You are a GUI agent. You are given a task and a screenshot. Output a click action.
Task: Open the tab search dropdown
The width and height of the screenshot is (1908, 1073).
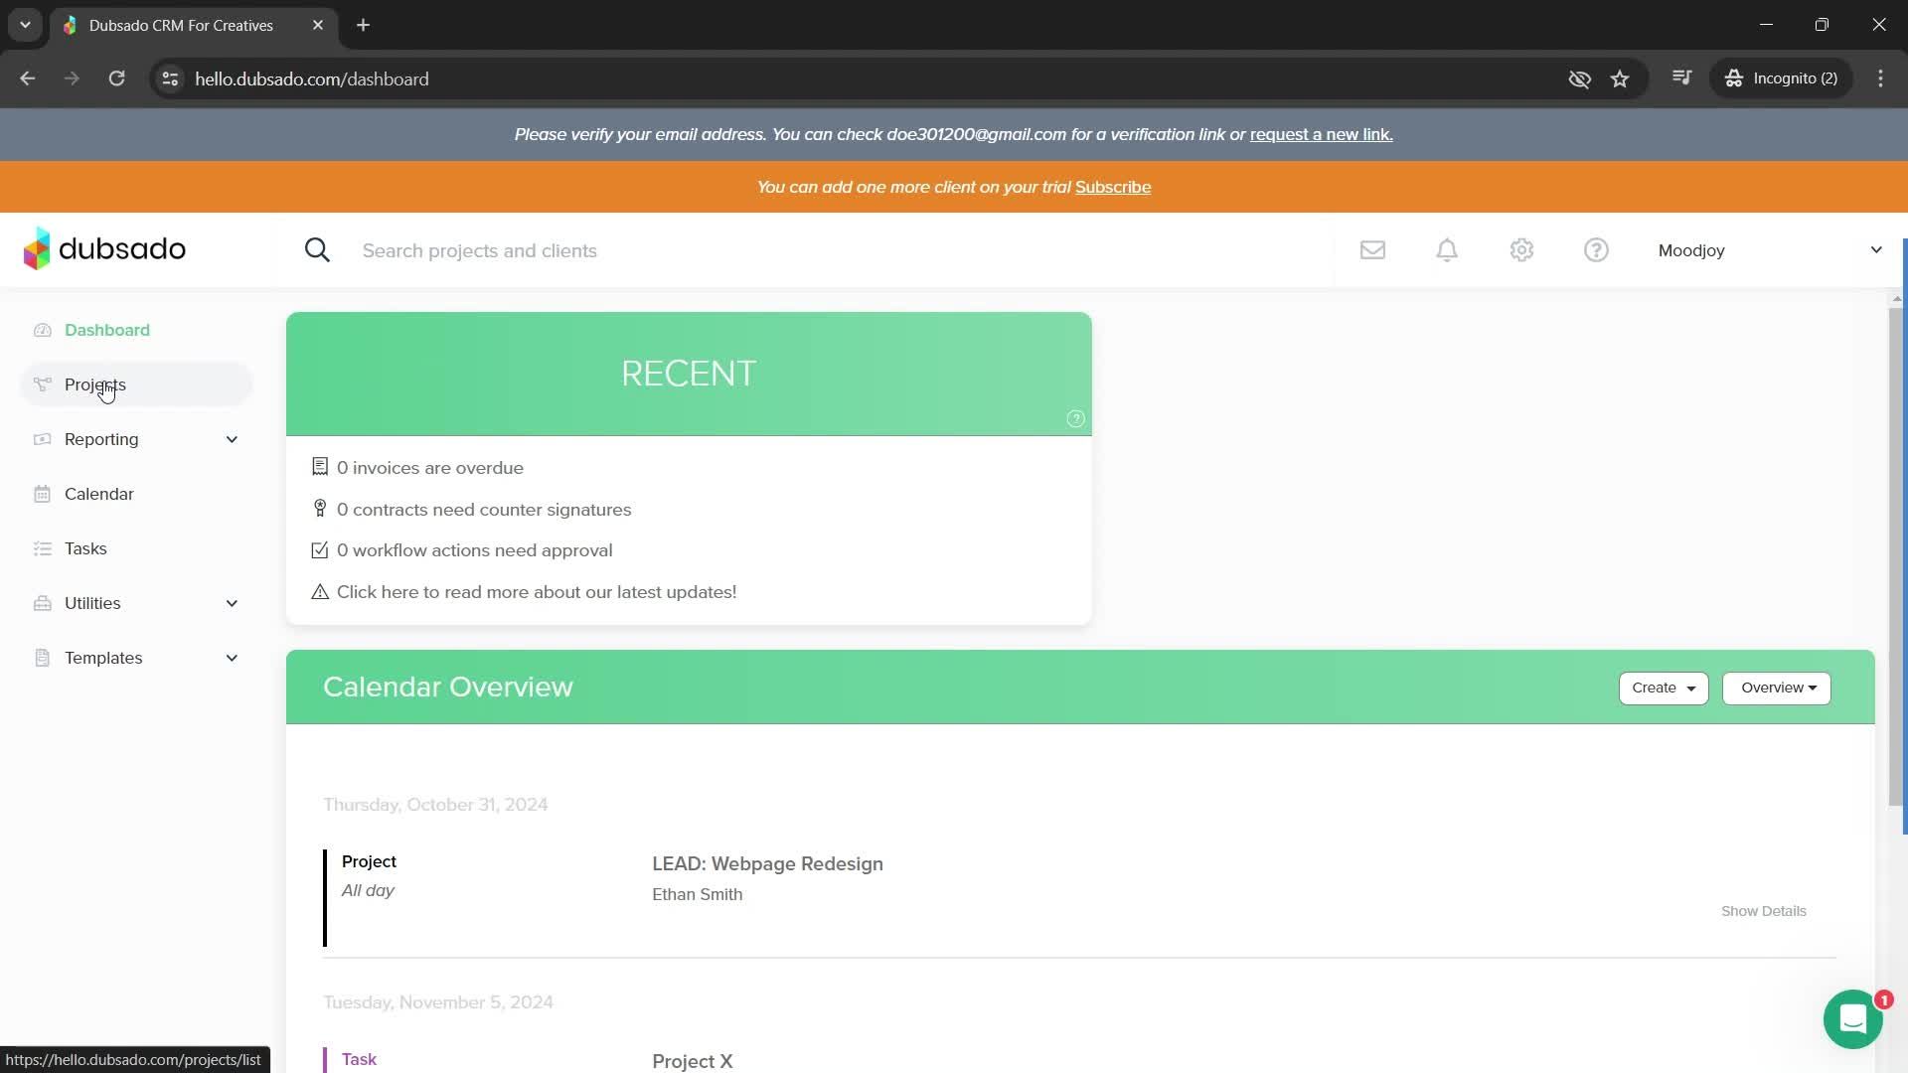point(25,25)
